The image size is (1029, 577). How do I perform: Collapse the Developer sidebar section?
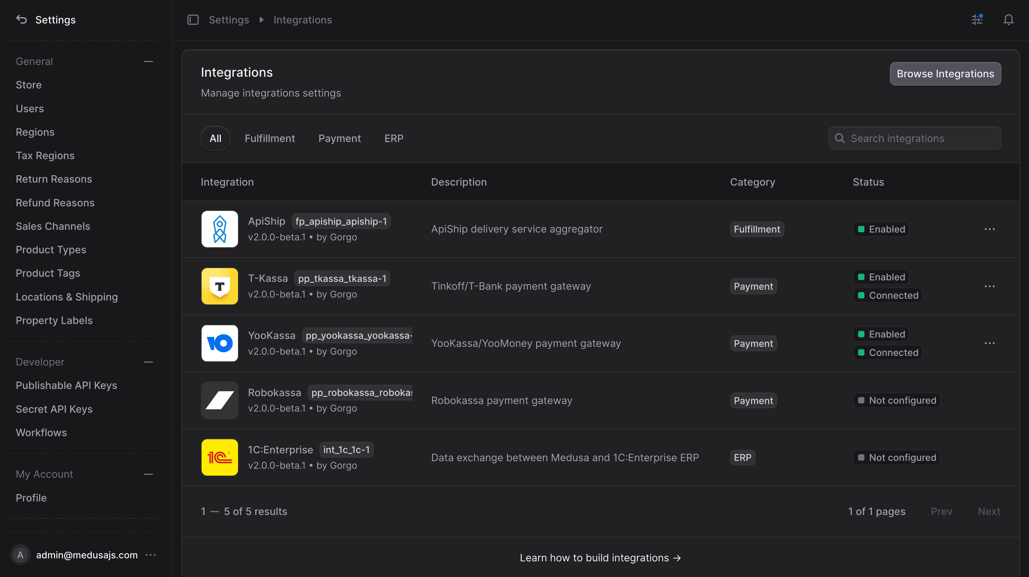(149, 362)
